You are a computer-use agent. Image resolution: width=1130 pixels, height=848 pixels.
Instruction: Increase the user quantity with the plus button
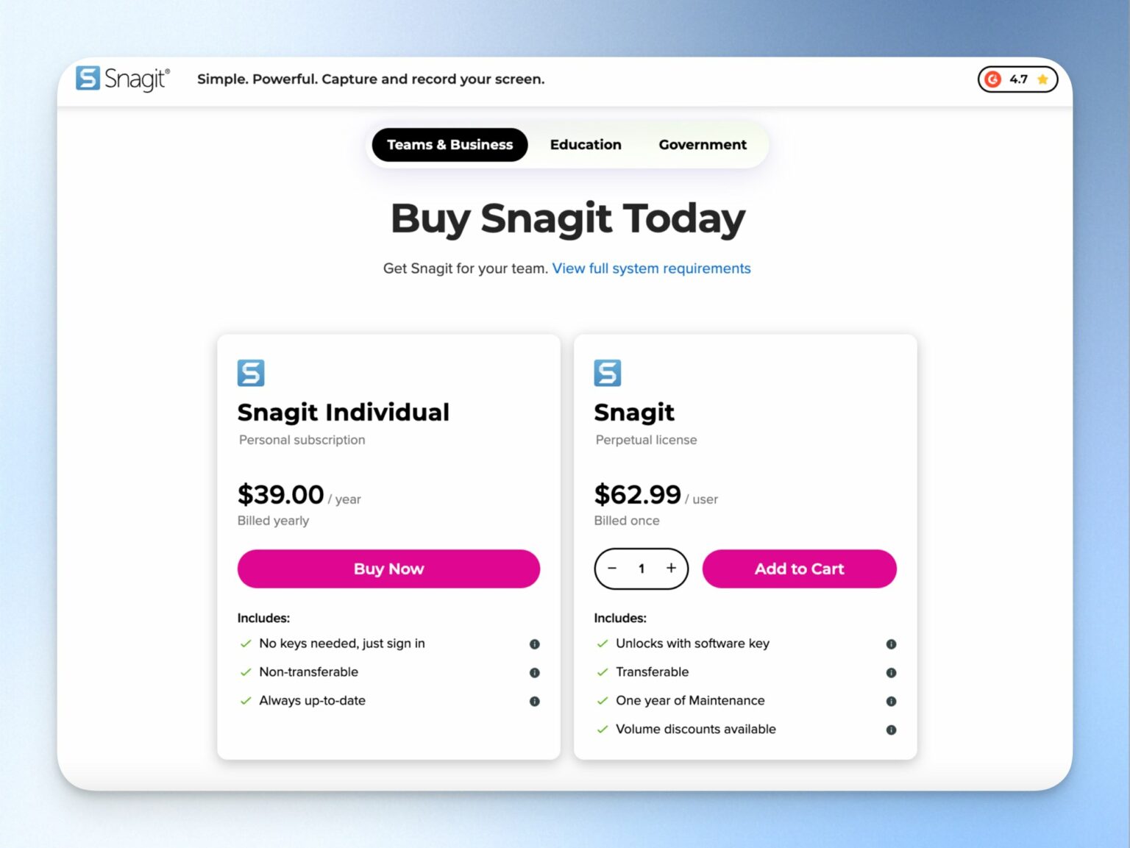click(670, 569)
